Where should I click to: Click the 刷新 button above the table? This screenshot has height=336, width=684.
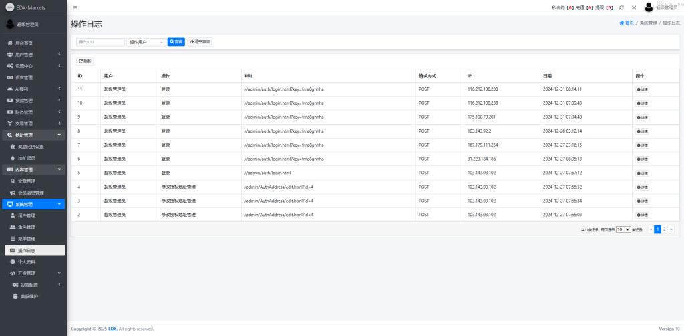click(85, 61)
